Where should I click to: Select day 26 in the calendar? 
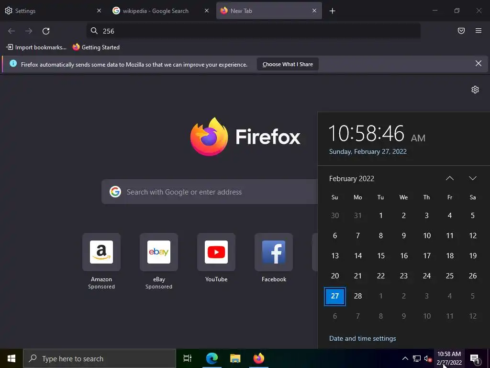pyautogui.click(x=472, y=276)
